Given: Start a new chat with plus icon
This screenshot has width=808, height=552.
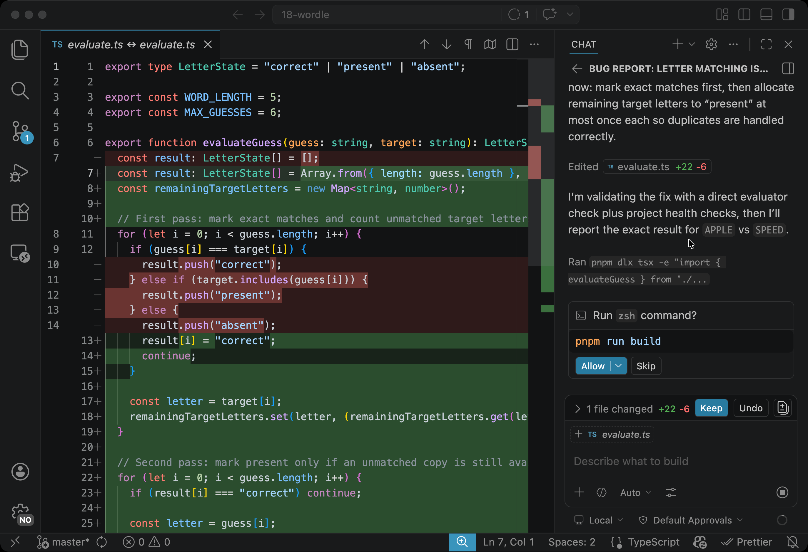Looking at the screenshot, I should tap(678, 44).
